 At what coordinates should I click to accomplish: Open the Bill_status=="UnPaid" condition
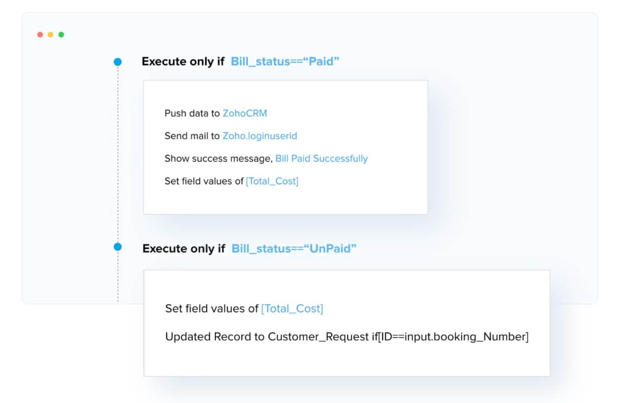tap(294, 248)
